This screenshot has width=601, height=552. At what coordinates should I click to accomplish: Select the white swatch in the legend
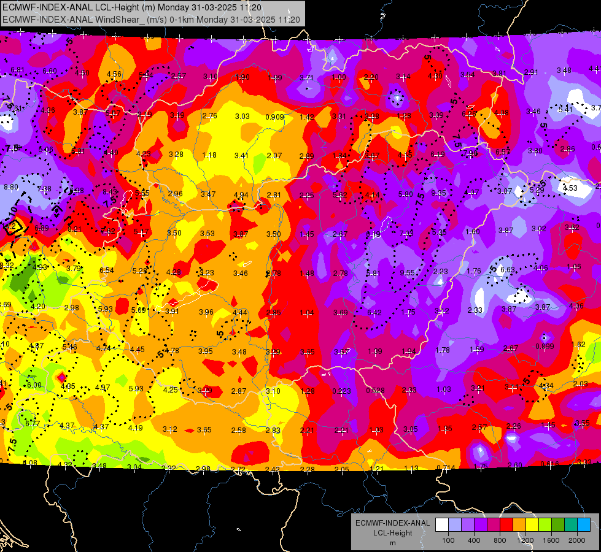click(x=441, y=525)
